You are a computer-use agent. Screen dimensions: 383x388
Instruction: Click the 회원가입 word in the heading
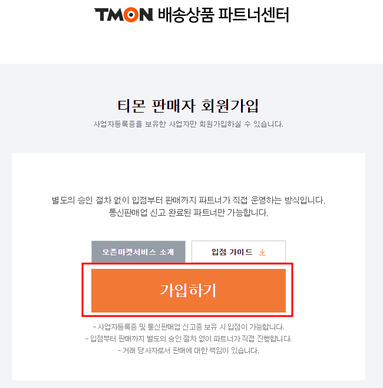click(x=230, y=106)
